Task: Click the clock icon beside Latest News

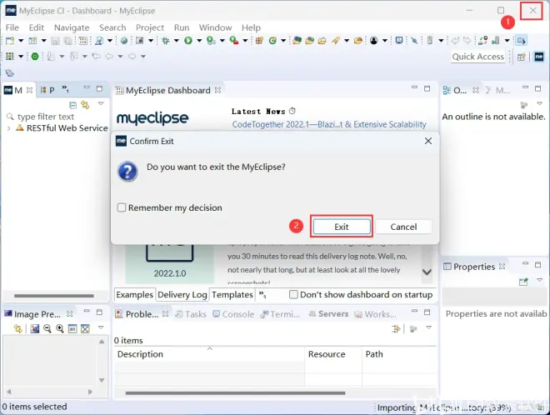Action: (292, 111)
